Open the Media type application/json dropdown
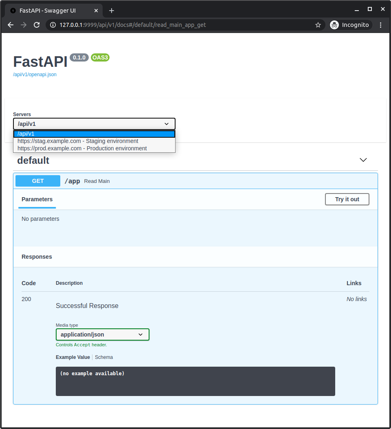Image resolution: width=391 pixels, height=429 pixels. point(102,334)
